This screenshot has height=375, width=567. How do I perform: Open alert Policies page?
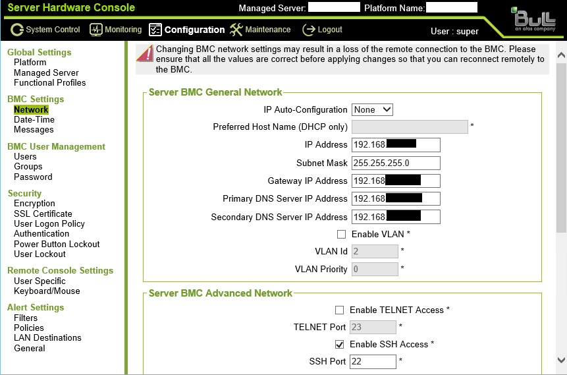coord(29,328)
